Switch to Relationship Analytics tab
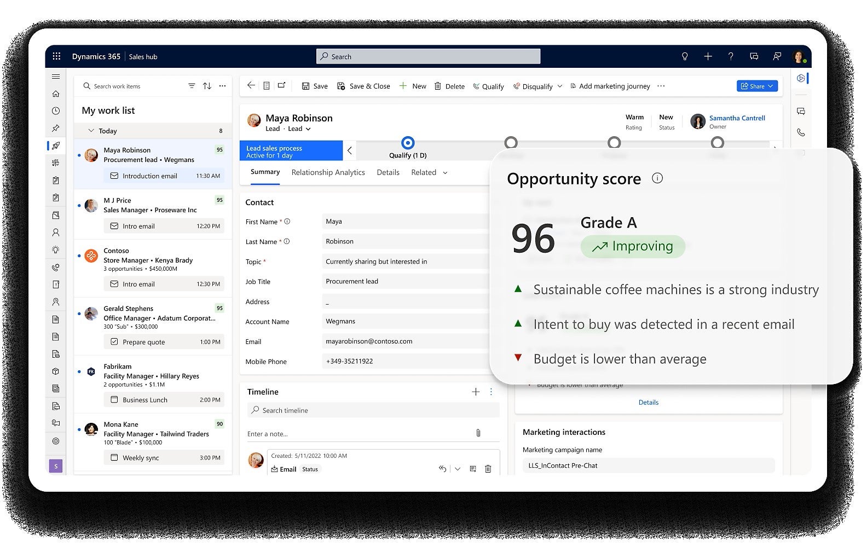 pos(328,172)
